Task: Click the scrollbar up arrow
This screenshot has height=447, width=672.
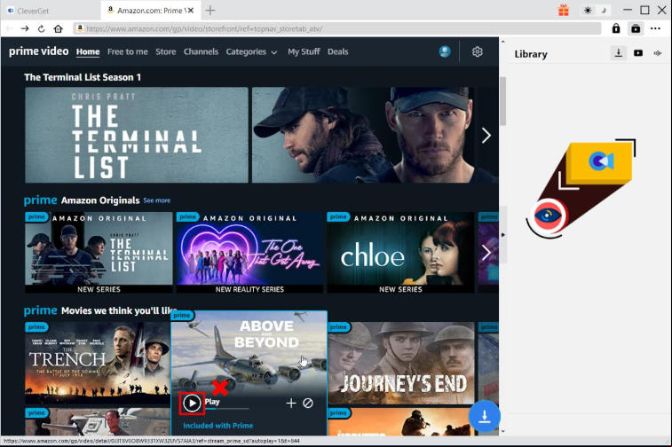Action: [x=502, y=42]
